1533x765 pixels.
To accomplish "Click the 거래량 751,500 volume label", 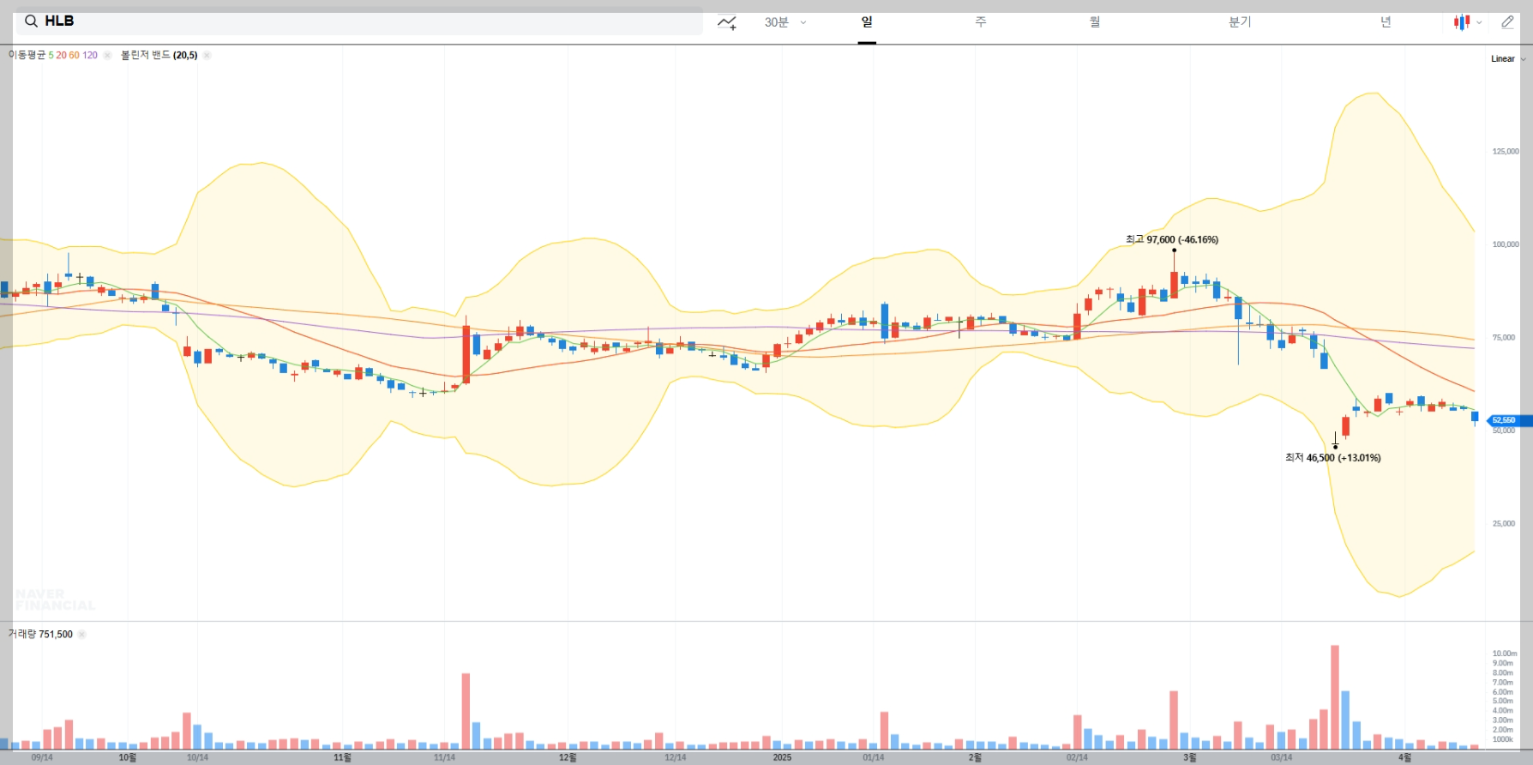I will (40, 635).
